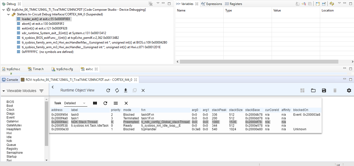The height and width of the screenshot is (166, 354).
Task: Open the tcpEcho.c editor tab
Action: click(11, 69)
